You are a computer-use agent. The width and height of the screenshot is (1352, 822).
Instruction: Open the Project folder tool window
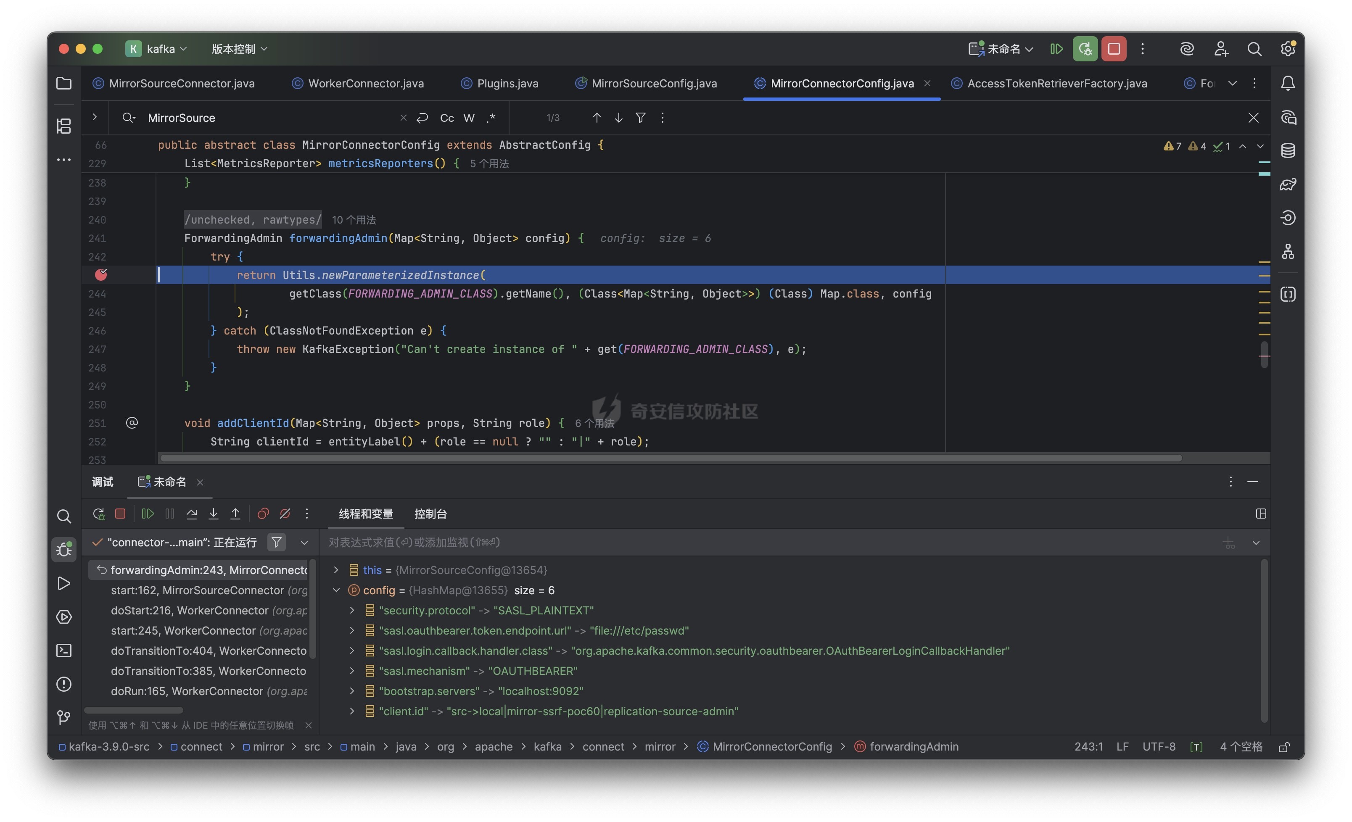[x=63, y=83]
